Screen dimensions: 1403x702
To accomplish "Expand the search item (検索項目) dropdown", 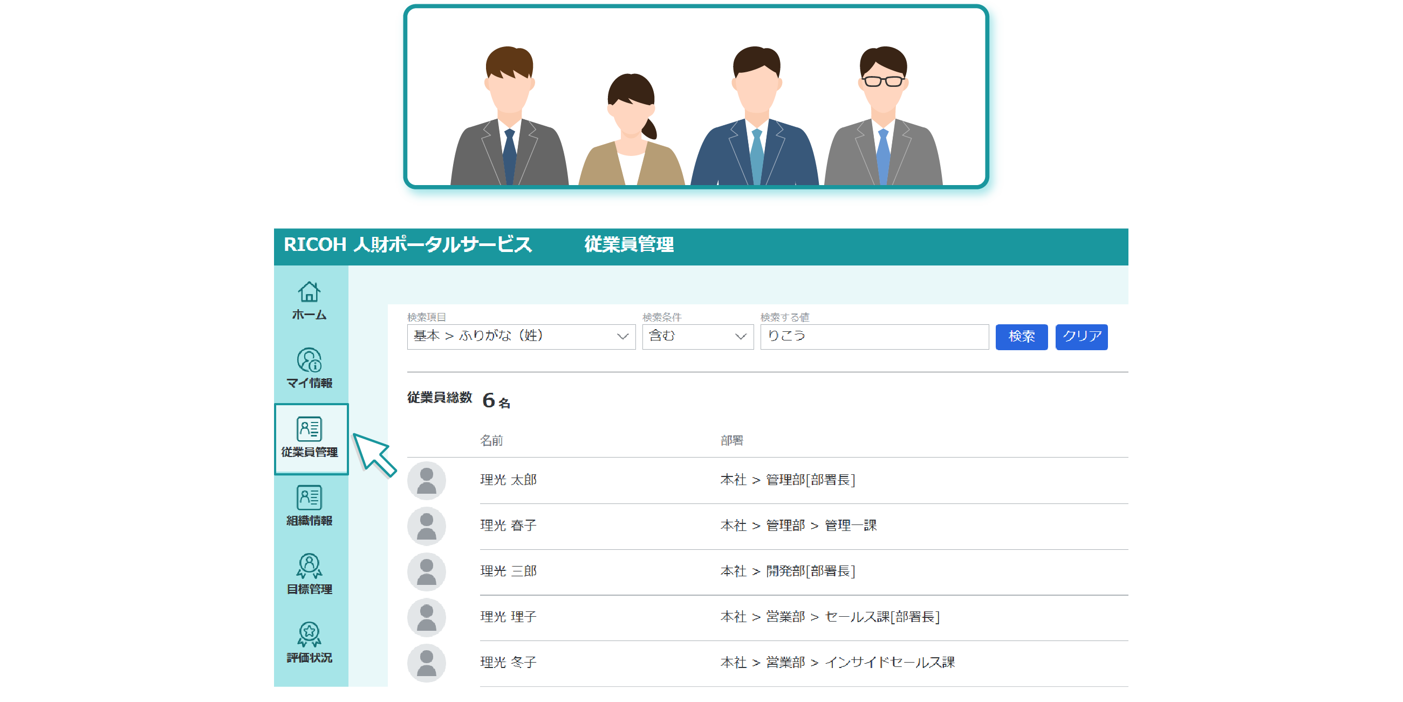I will pyautogui.click(x=521, y=336).
